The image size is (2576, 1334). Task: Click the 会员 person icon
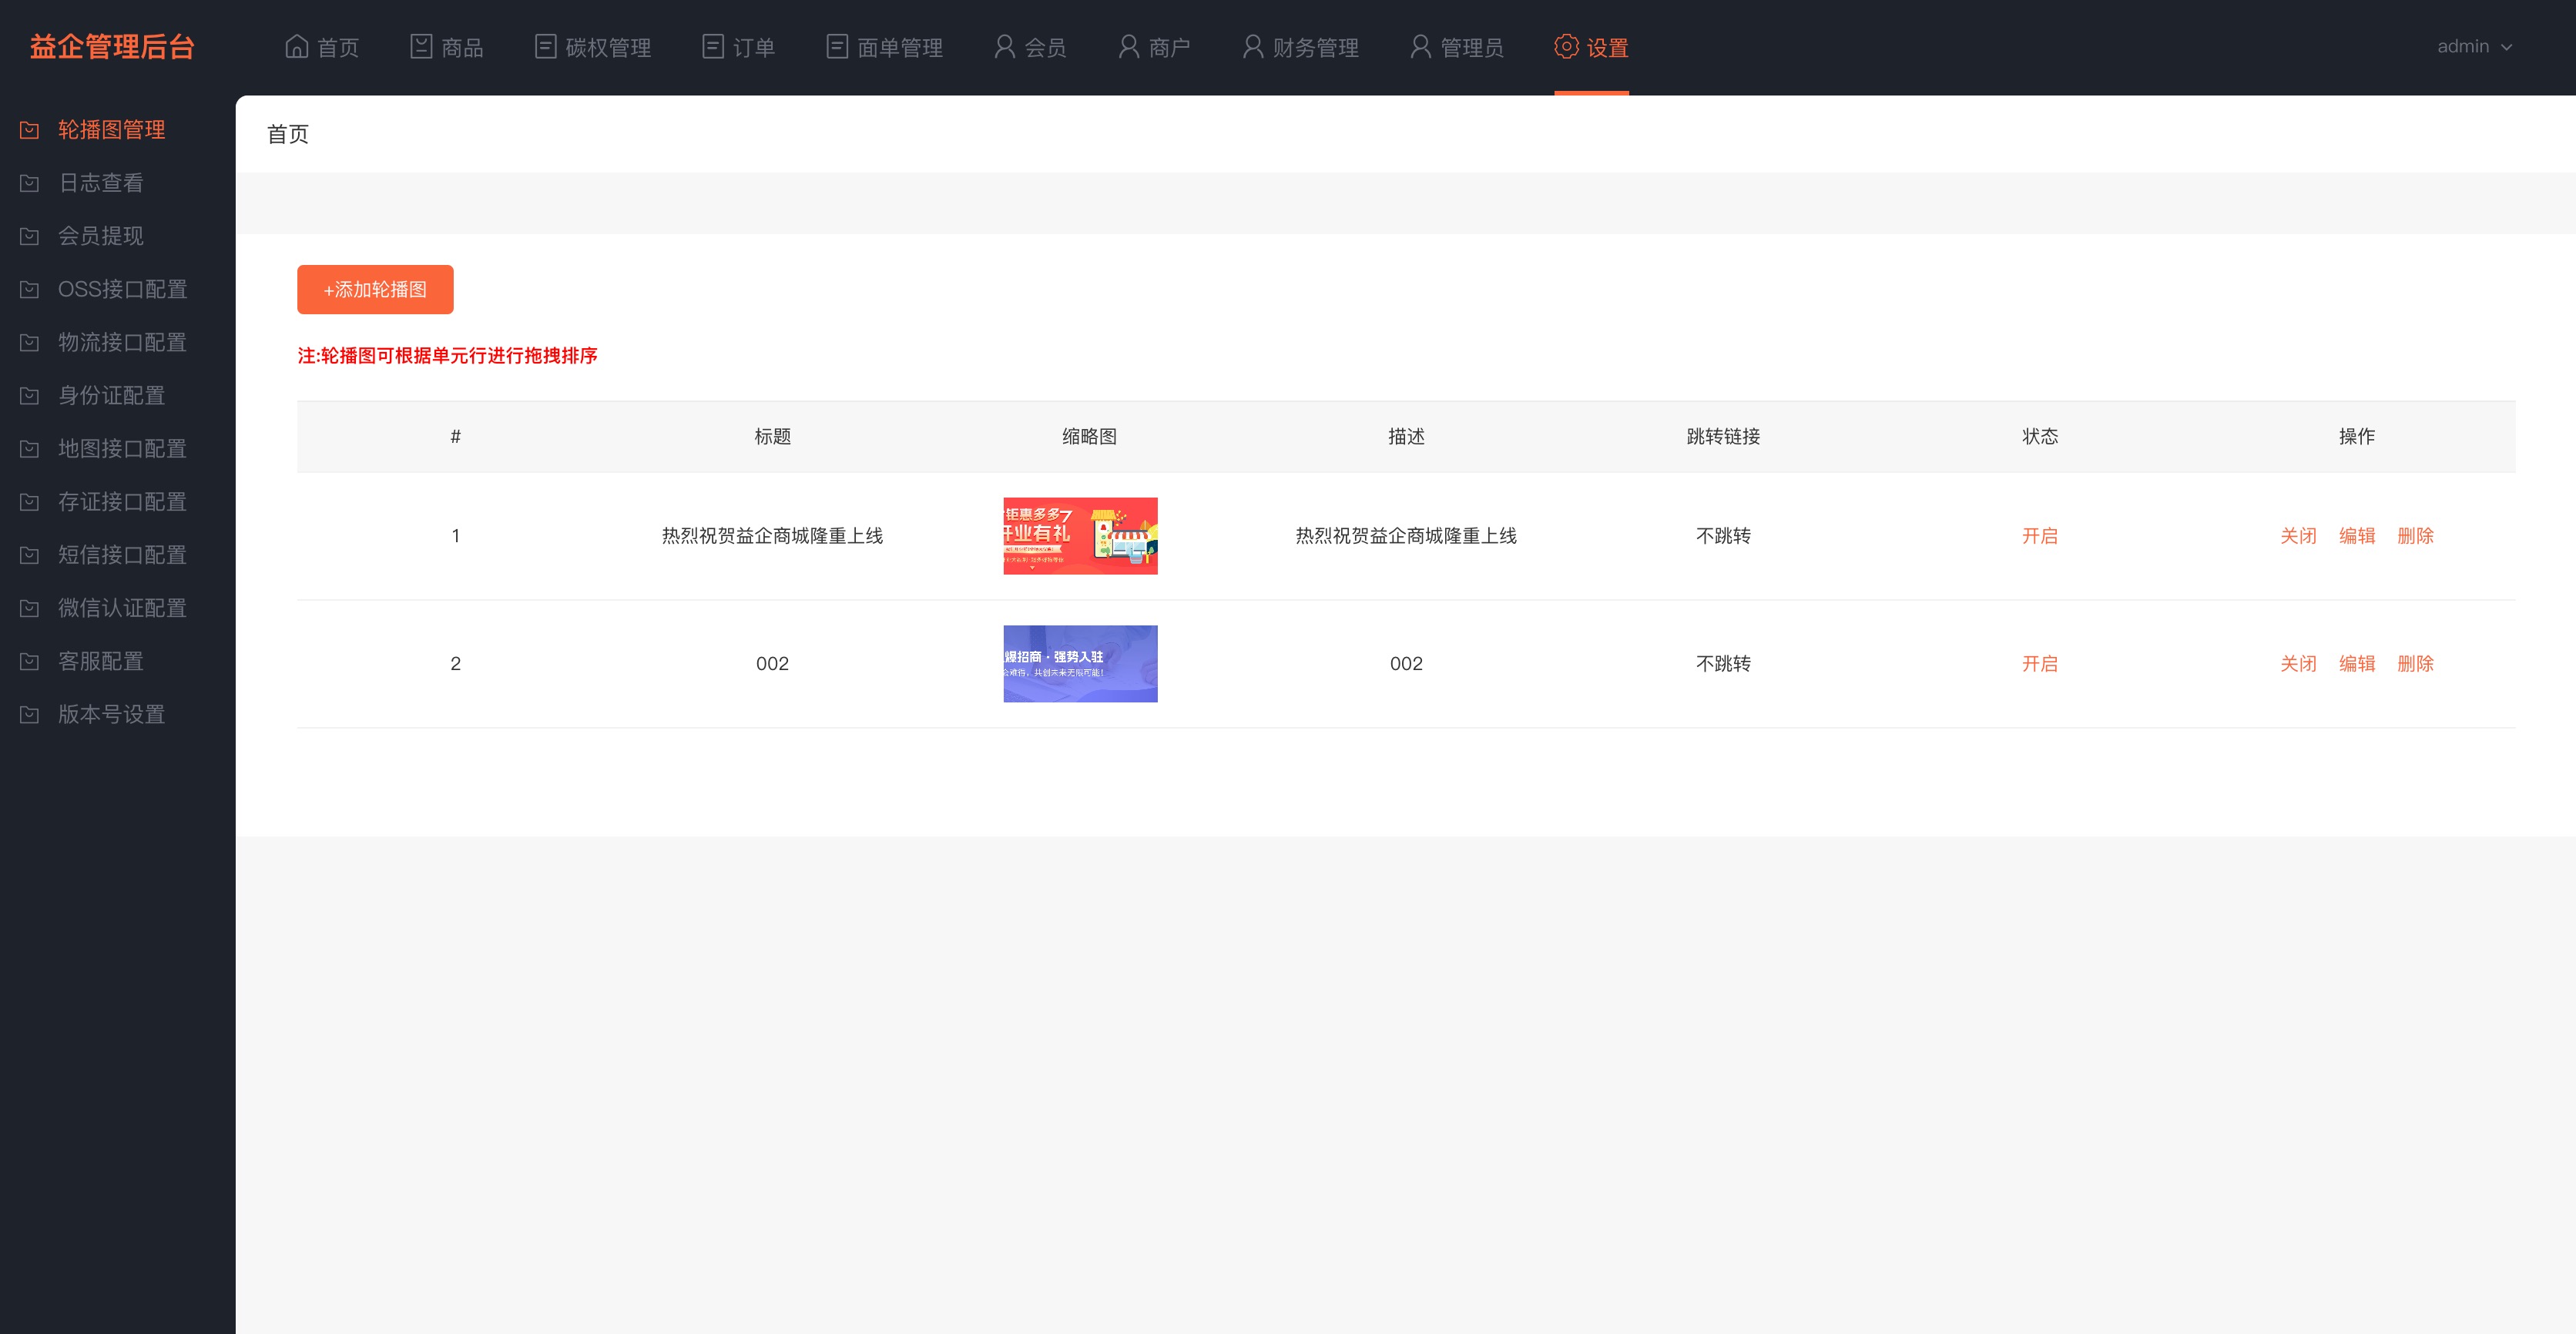[x=1005, y=47]
